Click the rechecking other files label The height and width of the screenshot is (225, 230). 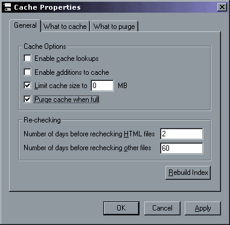click(88, 148)
